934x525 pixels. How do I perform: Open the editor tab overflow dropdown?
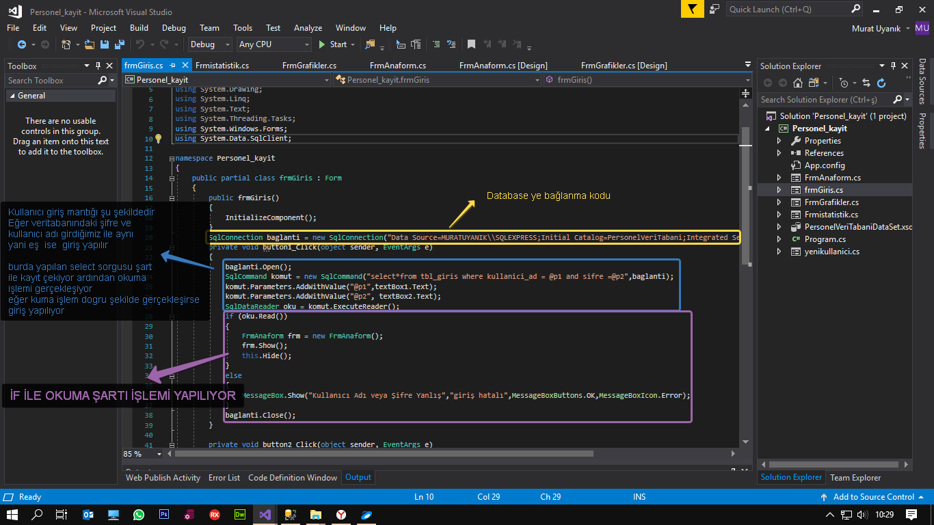(x=747, y=66)
